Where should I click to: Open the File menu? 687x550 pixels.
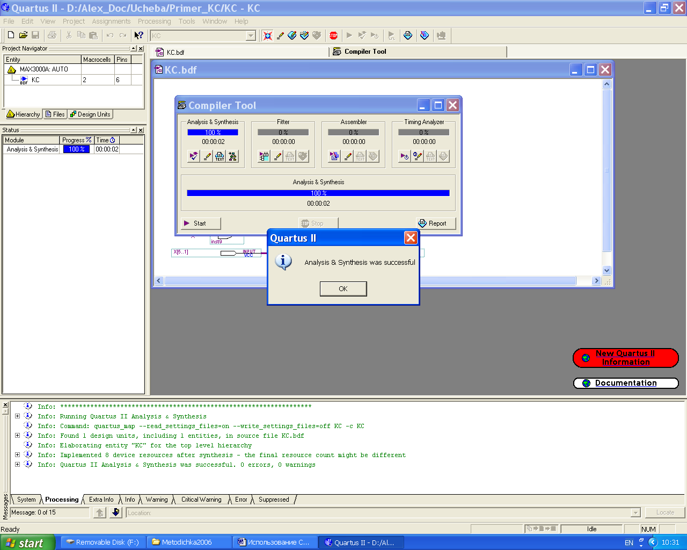coord(9,21)
